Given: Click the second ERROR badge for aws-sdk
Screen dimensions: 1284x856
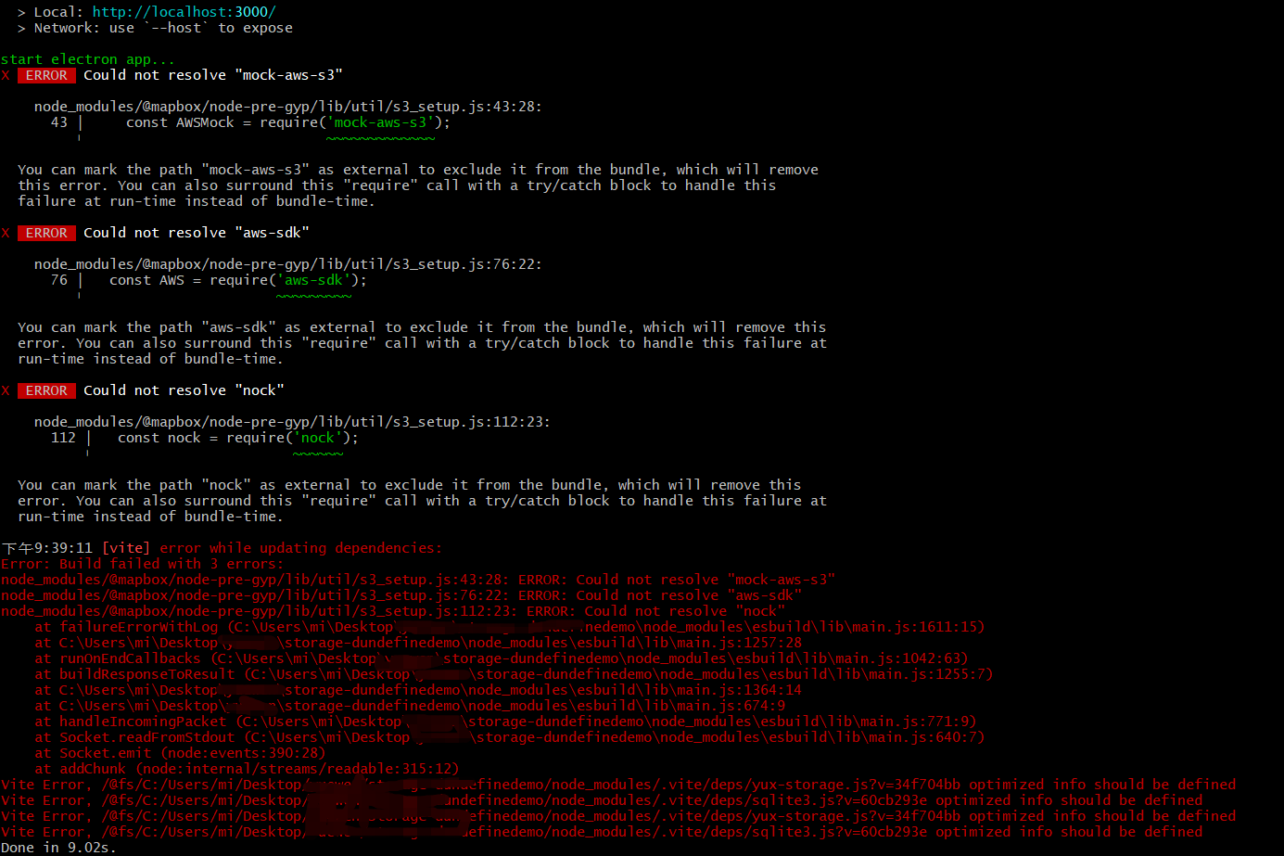Looking at the screenshot, I should pyautogui.click(x=46, y=233).
